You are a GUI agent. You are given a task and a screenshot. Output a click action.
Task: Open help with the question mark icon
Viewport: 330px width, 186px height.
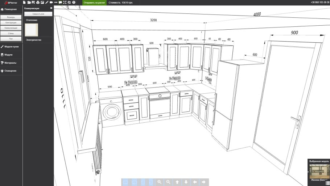[74, 3]
